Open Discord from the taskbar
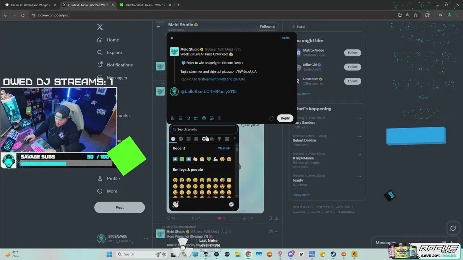The height and width of the screenshot is (260, 463). point(291,254)
